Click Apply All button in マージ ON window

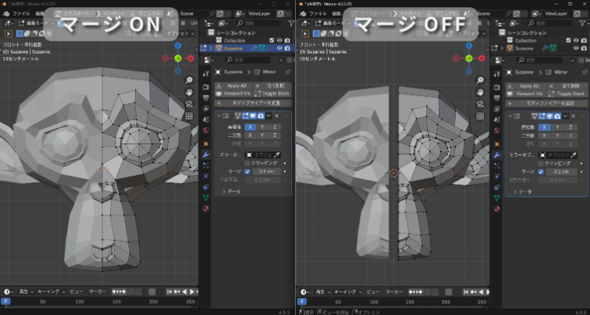232,85
